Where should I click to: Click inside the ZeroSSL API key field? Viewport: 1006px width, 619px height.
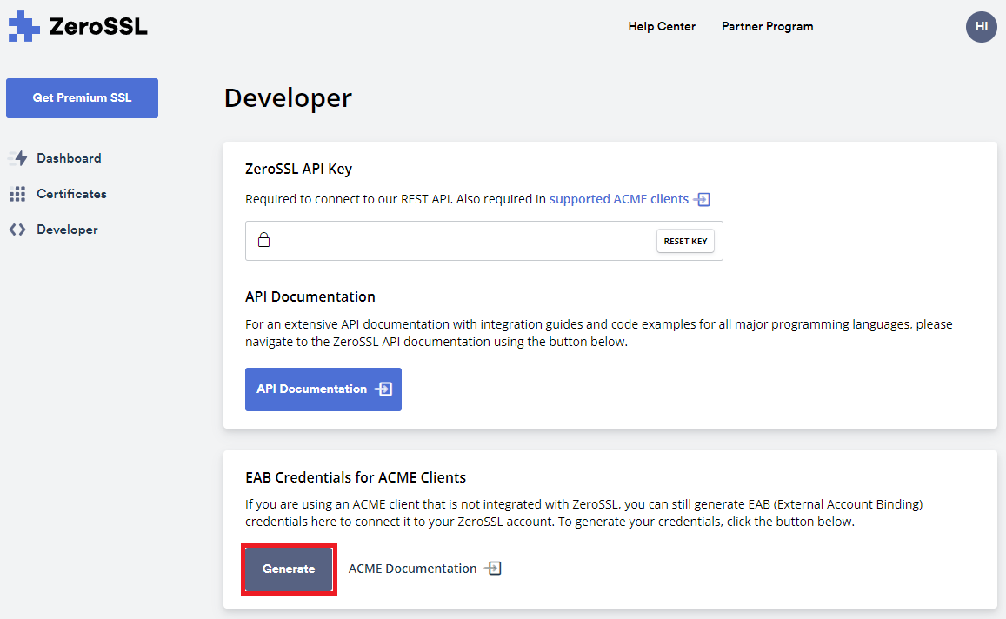(483, 241)
